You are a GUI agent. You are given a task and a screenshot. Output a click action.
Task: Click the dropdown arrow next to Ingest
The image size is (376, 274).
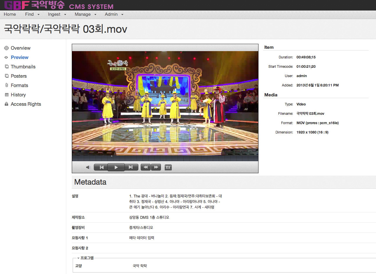[65, 15]
